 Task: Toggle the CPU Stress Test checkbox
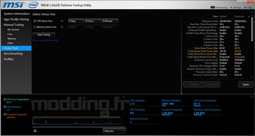click(35, 21)
